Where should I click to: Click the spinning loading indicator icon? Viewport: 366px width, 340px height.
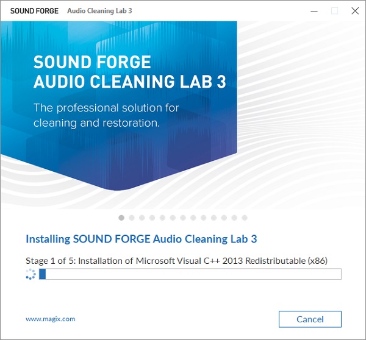pos(30,274)
